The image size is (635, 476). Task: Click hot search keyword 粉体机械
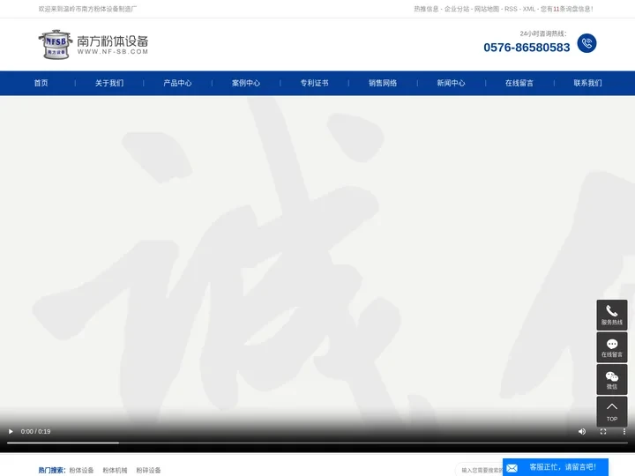(115, 470)
